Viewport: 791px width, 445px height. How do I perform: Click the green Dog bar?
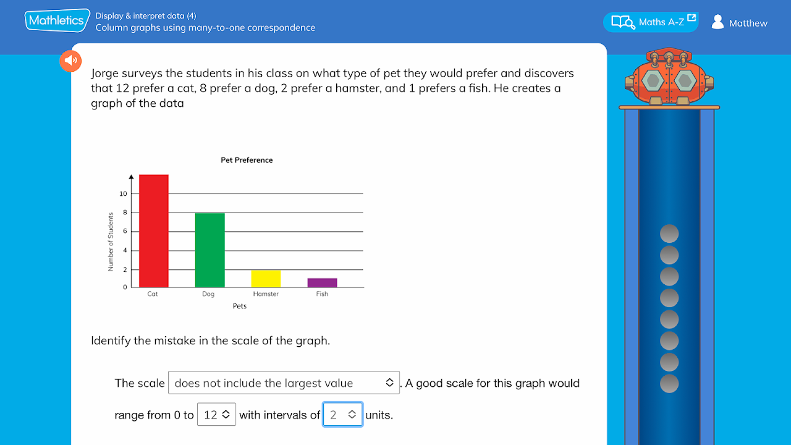coord(210,250)
